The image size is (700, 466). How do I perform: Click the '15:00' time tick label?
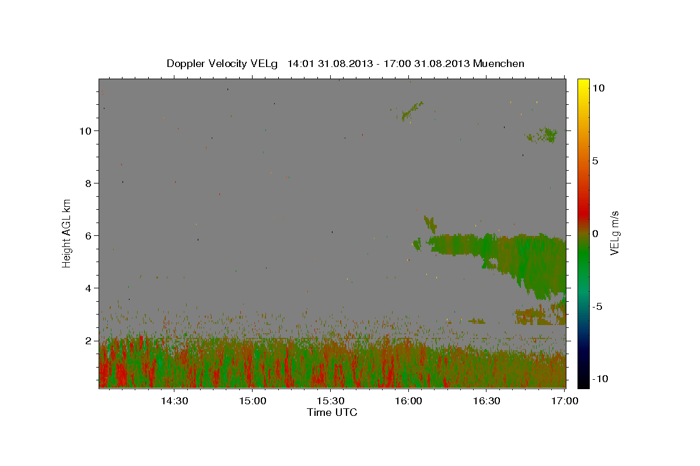click(x=252, y=401)
